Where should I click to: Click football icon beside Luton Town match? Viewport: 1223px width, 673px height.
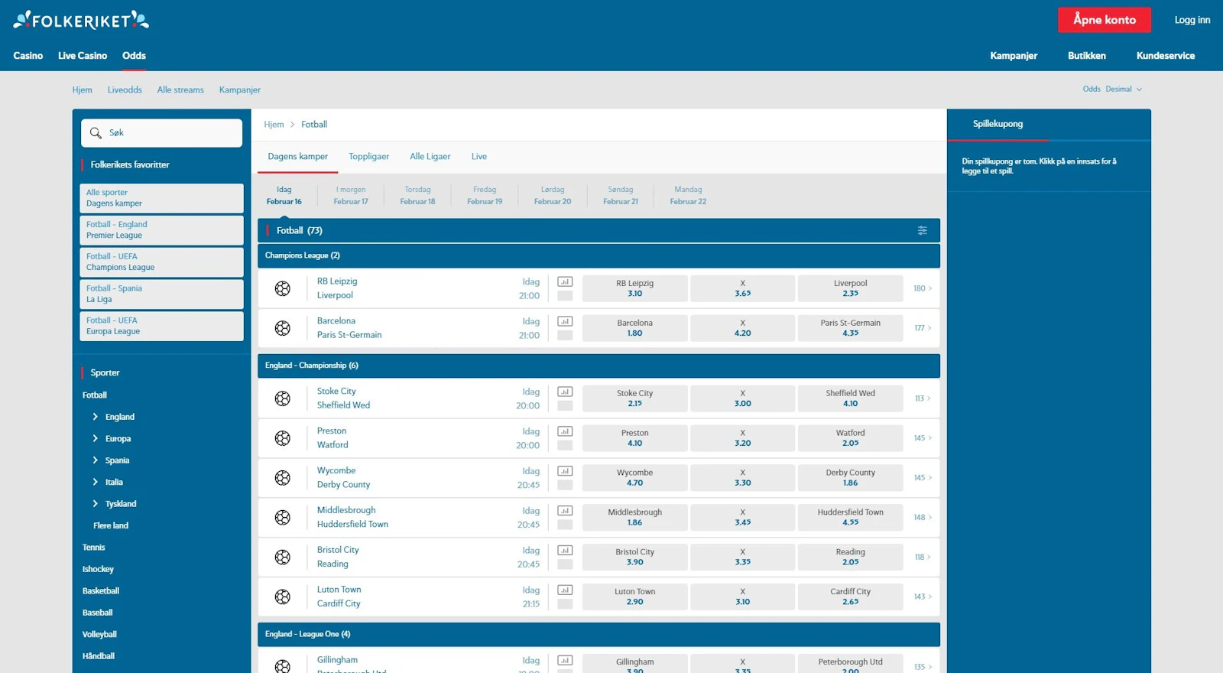283,597
